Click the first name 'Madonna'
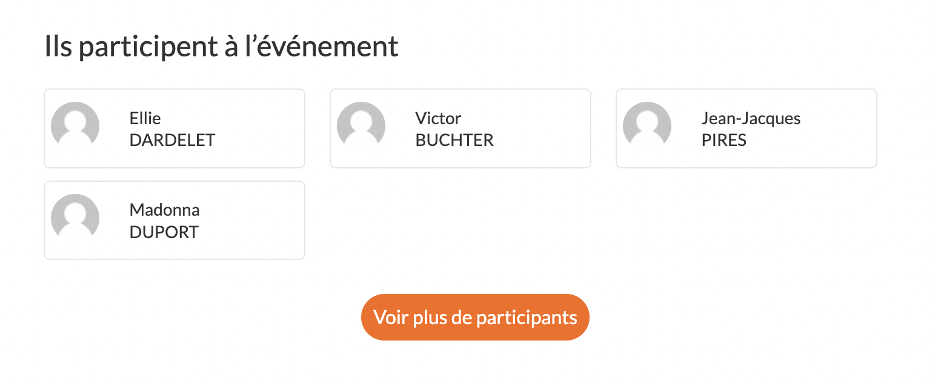Image resolution: width=938 pixels, height=389 pixels. click(164, 210)
